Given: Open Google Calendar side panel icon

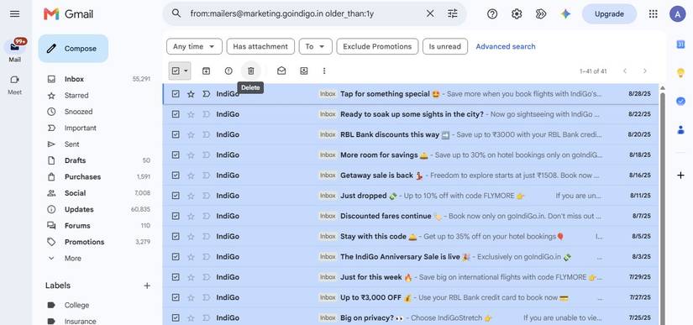Looking at the screenshot, I should point(680,45).
